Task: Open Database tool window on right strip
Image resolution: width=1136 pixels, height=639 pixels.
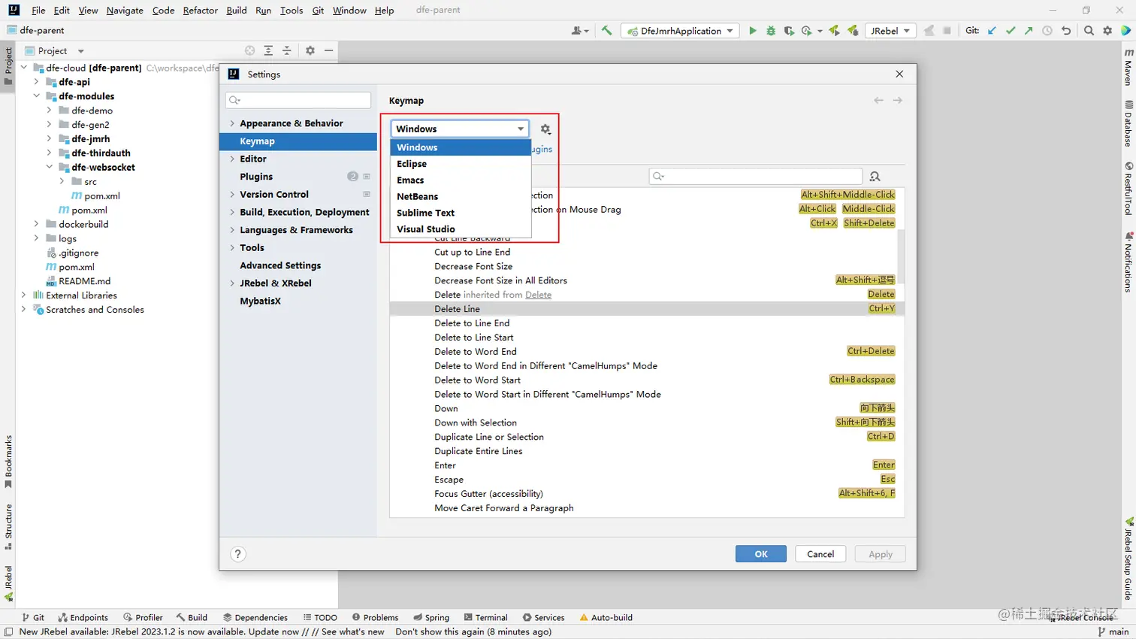Action: click(x=1128, y=124)
